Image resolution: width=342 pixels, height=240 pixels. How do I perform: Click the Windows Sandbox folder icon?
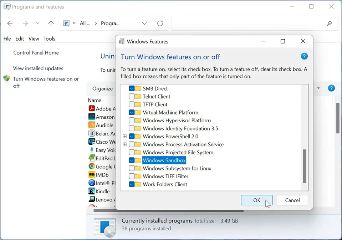click(138, 160)
